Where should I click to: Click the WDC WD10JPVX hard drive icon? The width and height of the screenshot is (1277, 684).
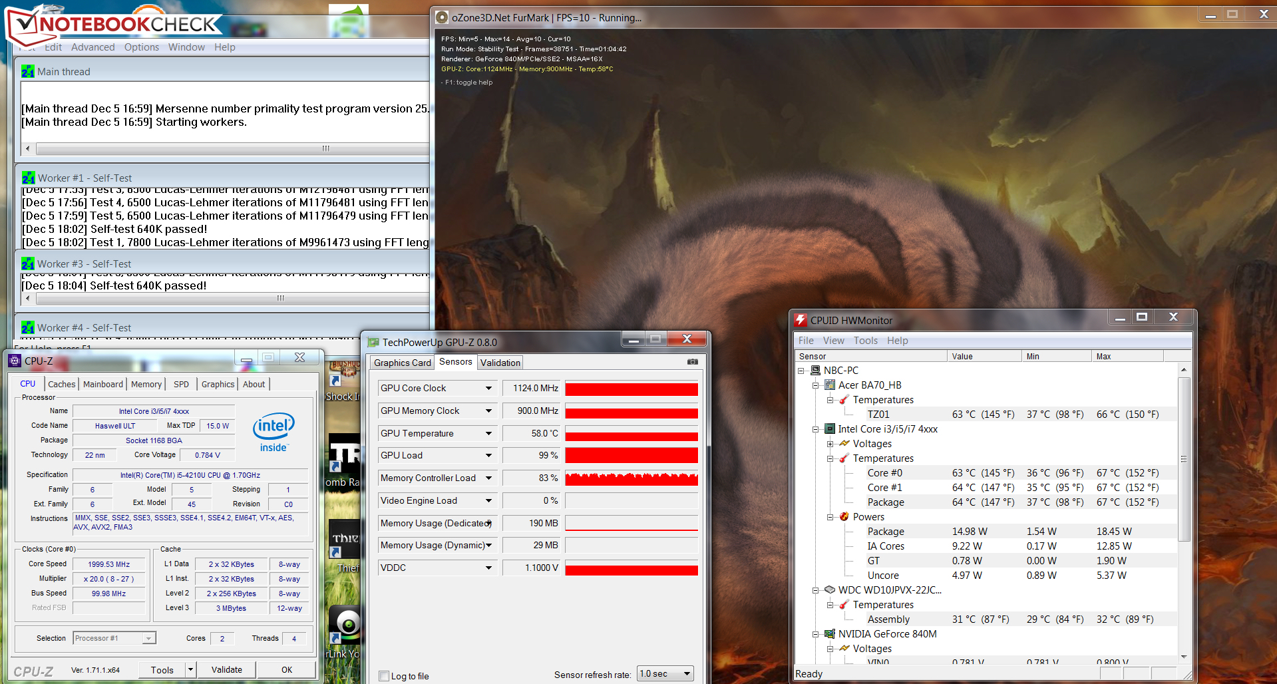(830, 590)
